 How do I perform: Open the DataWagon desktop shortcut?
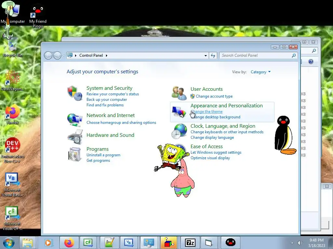click(13, 81)
